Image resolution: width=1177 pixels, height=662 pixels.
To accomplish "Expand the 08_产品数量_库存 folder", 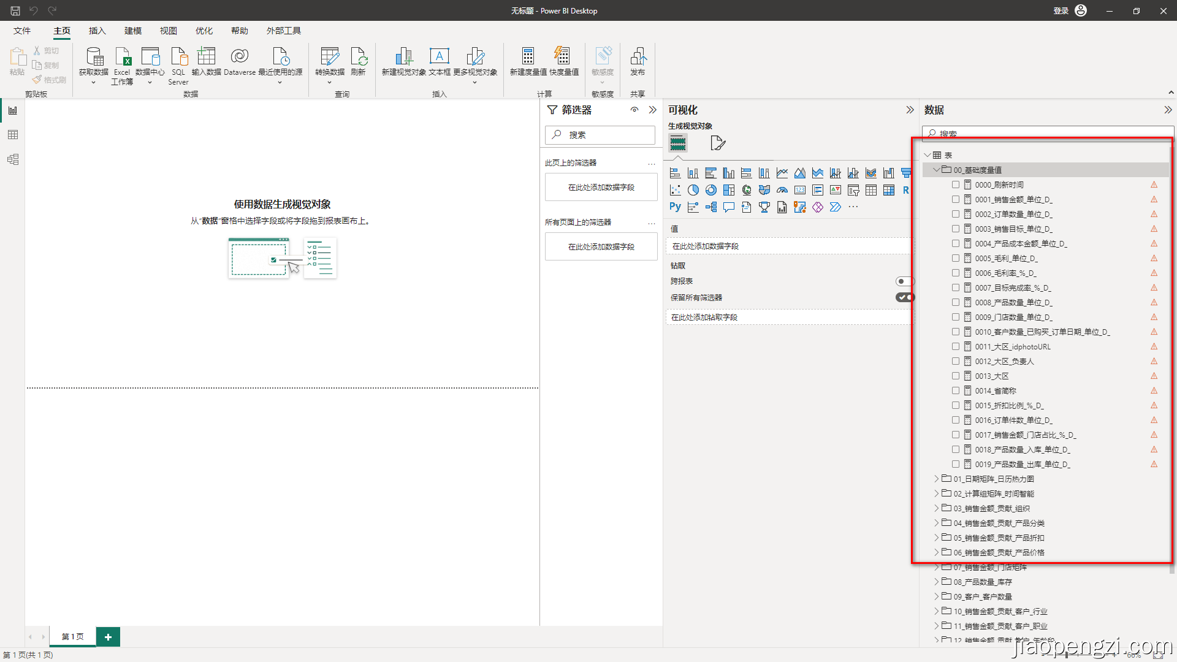I will (x=937, y=581).
